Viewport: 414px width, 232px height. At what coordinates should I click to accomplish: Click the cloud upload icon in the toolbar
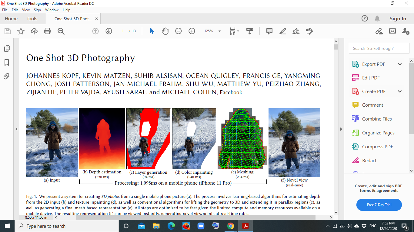[34, 31]
